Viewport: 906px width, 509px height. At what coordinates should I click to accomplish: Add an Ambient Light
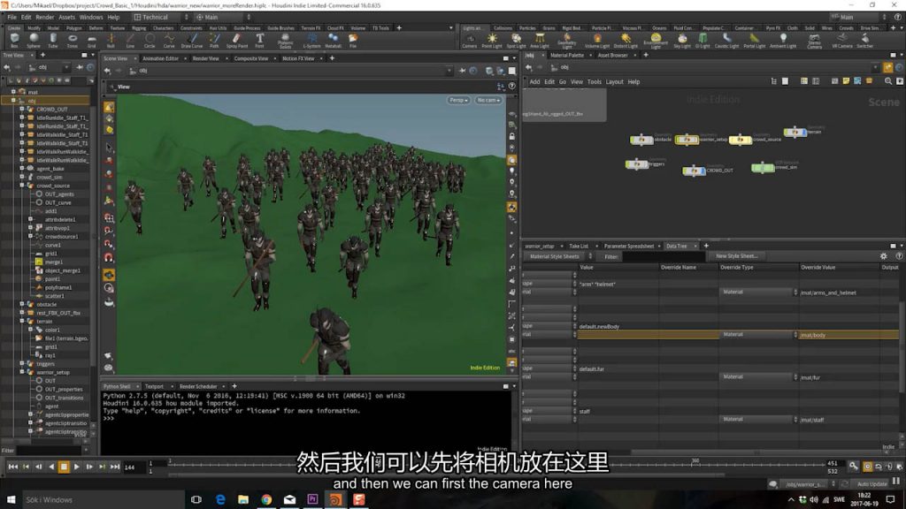coord(783,40)
